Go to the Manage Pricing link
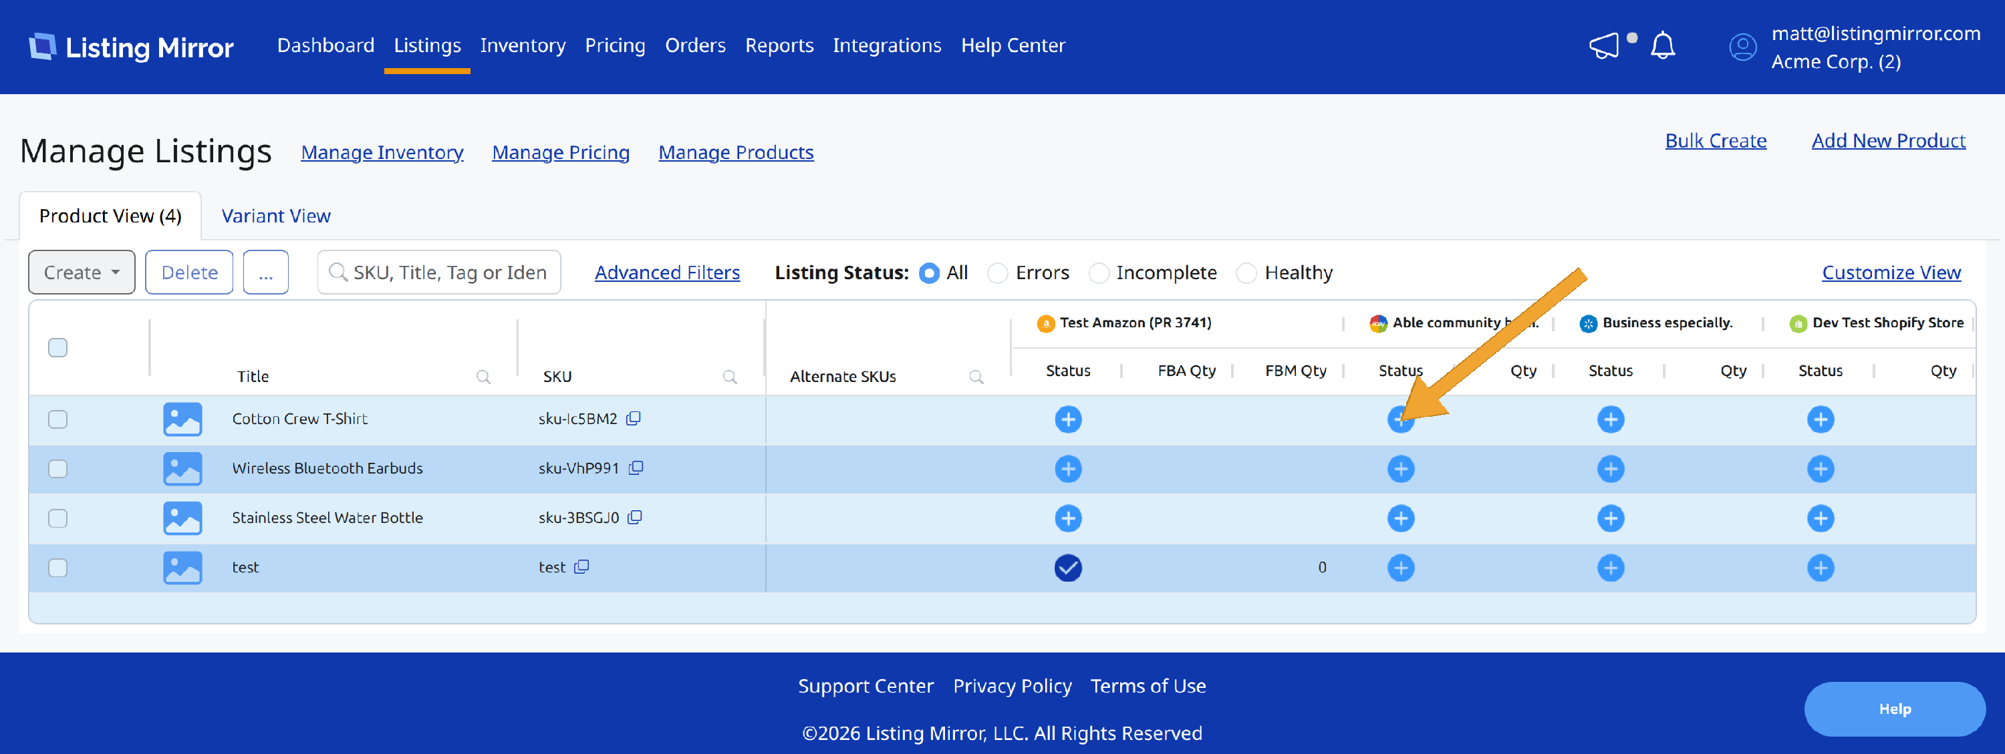 point(561,152)
